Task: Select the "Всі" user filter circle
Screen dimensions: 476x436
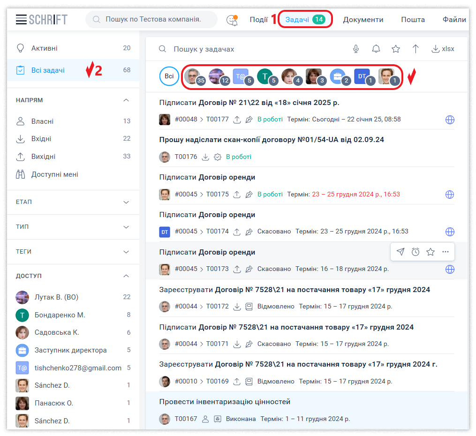Action: pyautogui.click(x=169, y=76)
